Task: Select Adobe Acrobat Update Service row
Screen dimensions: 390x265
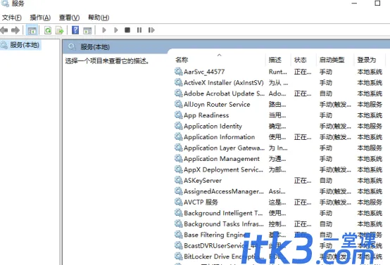Action: [278, 93]
